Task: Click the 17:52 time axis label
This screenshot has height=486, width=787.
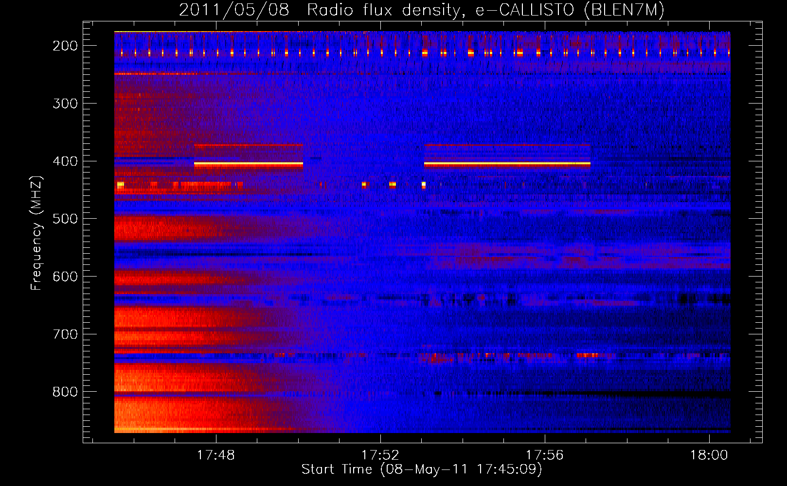Action: (x=380, y=455)
